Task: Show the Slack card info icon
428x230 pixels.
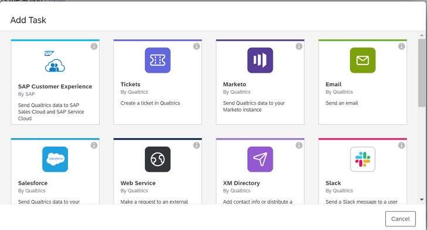Action: 402,146
